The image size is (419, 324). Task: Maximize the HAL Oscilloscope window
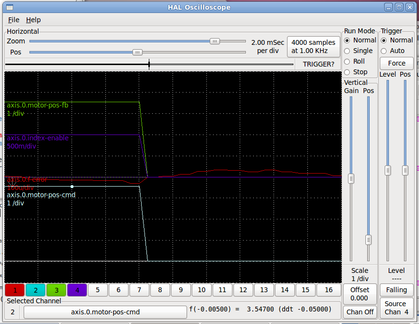(399, 7)
